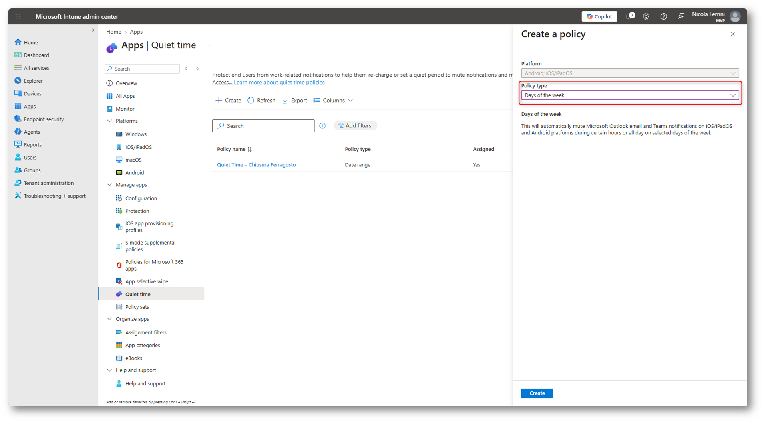Open the Columns dropdown

tap(333, 100)
